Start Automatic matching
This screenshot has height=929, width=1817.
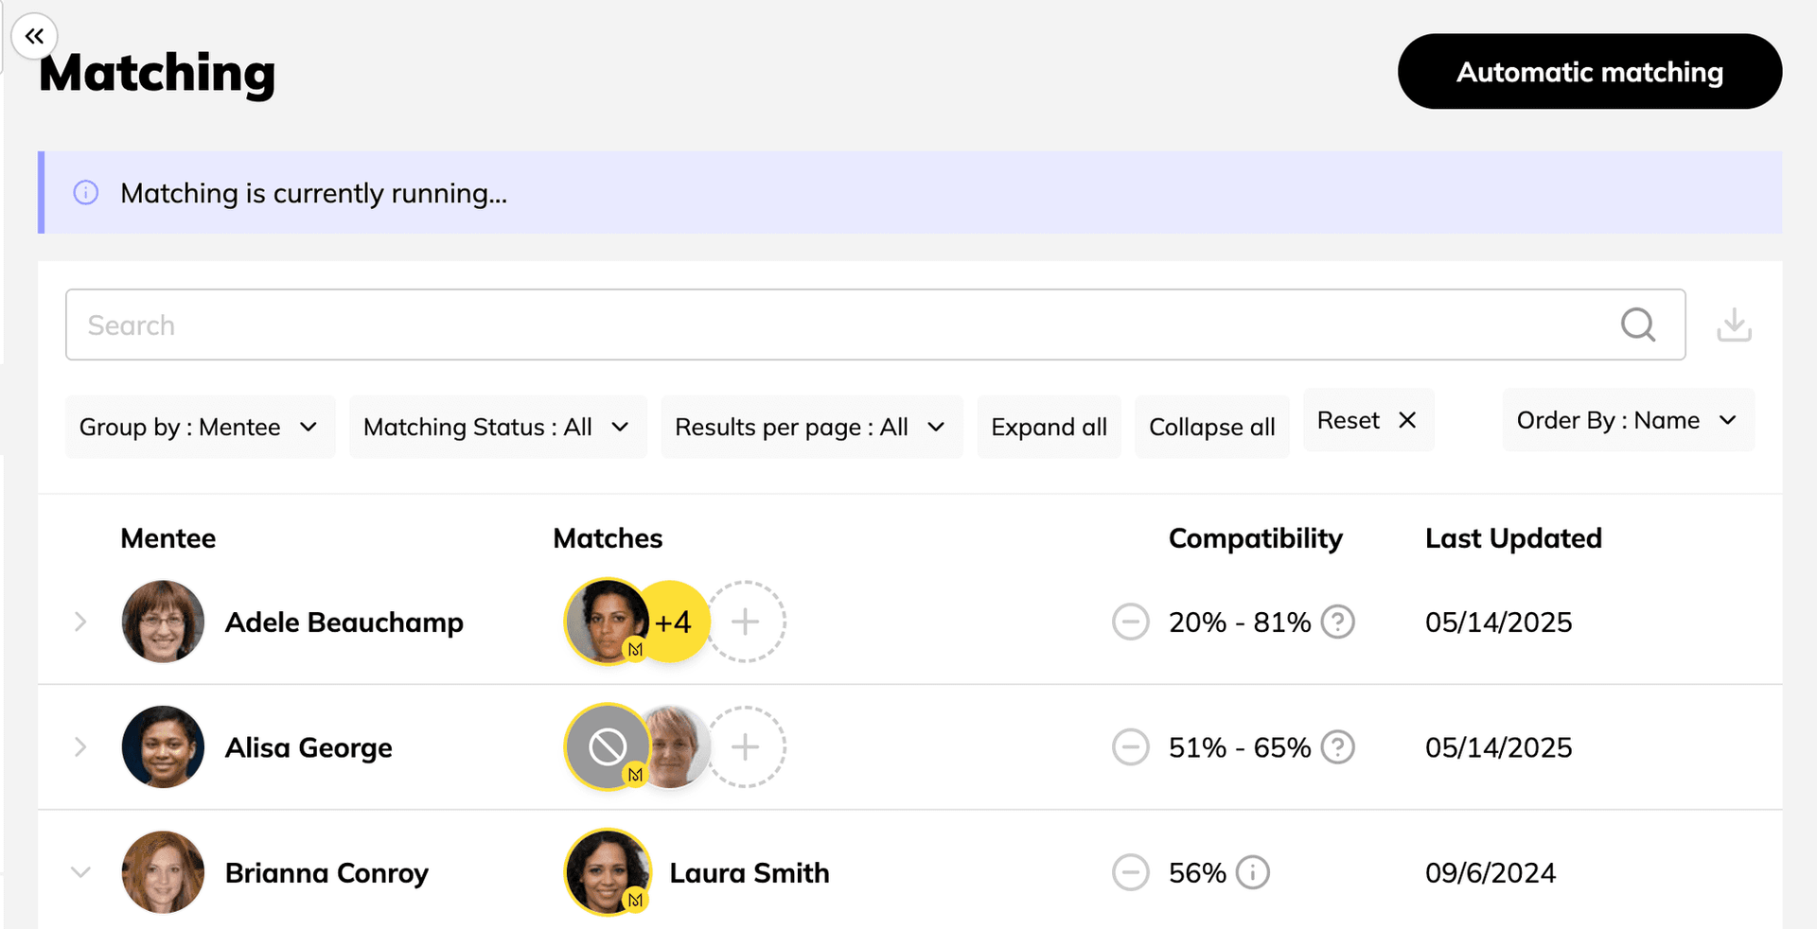pos(1589,72)
